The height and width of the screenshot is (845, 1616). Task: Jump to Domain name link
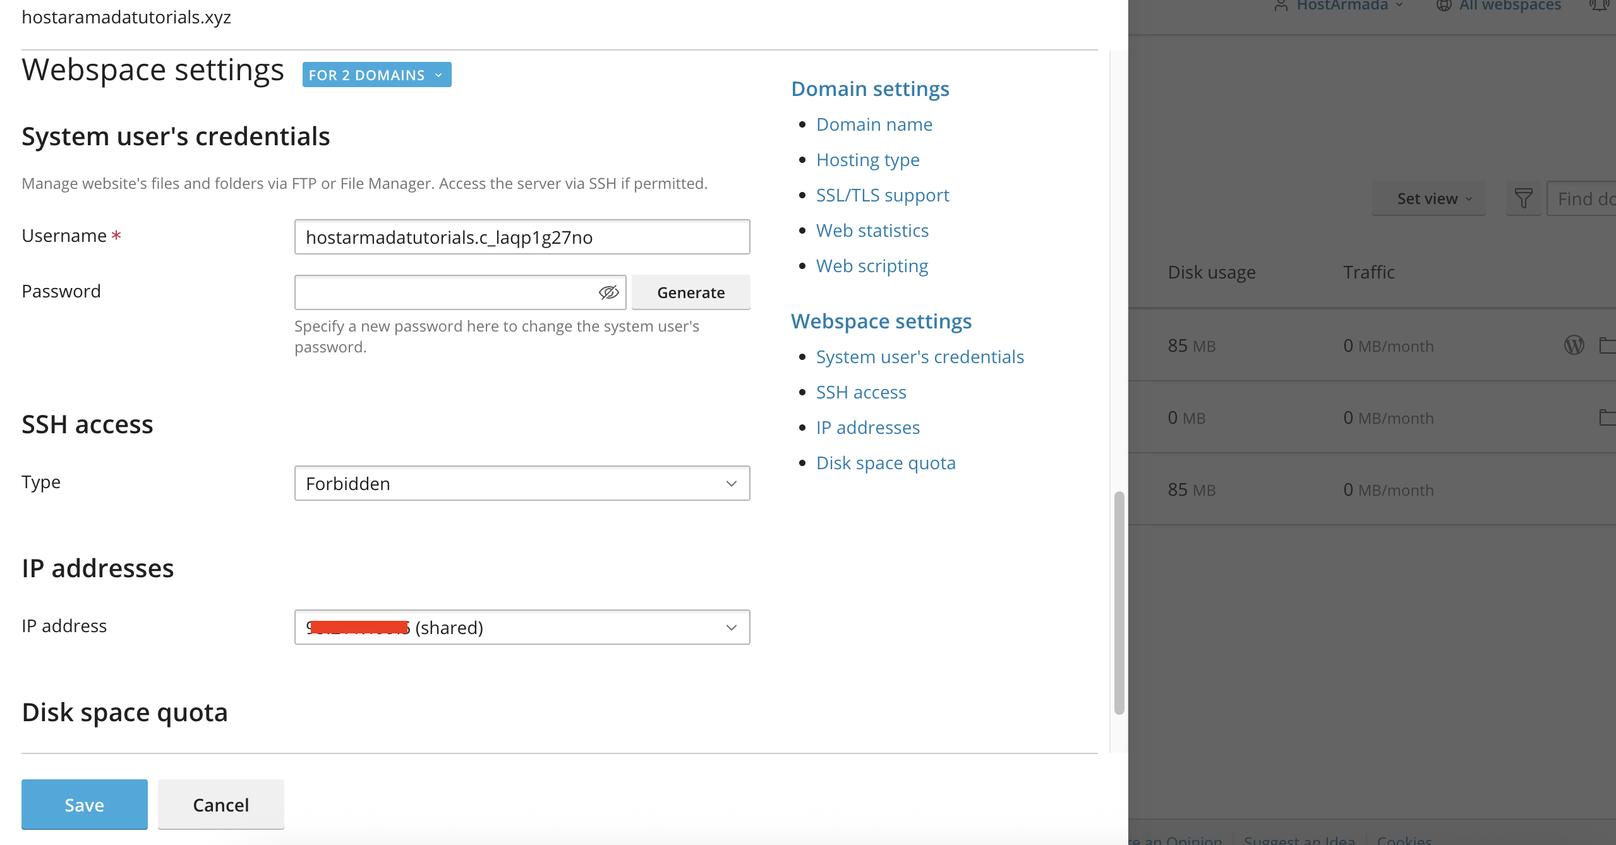(x=874, y=124)
